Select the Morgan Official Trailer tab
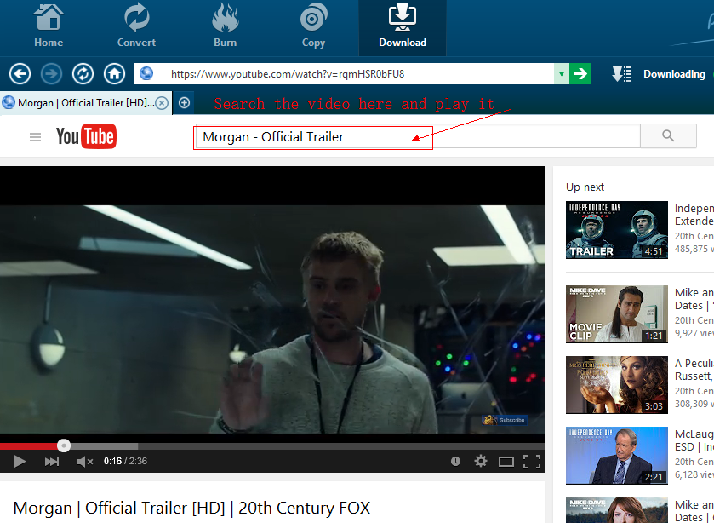 click(x=86, y=103)
